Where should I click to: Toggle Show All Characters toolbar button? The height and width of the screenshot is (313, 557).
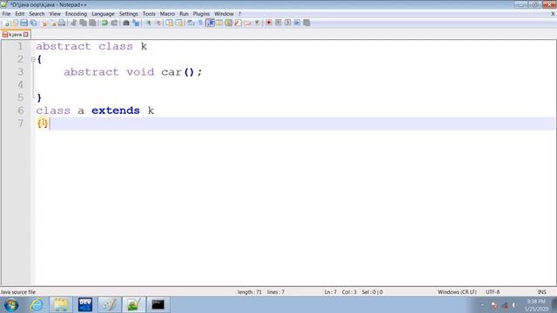[200, 23]
